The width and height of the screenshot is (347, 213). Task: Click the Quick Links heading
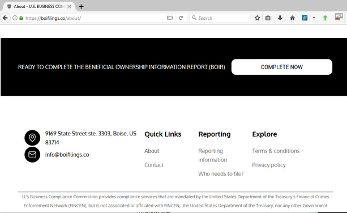163,134
